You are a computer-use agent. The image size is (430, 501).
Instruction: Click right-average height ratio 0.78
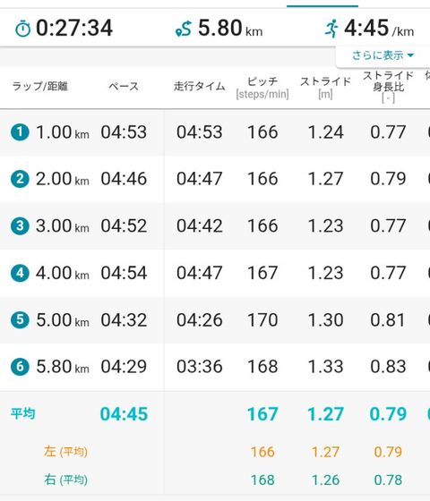click(x=388, y=480)
